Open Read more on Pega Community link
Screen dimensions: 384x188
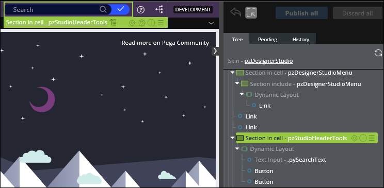[x=165, y=43]
